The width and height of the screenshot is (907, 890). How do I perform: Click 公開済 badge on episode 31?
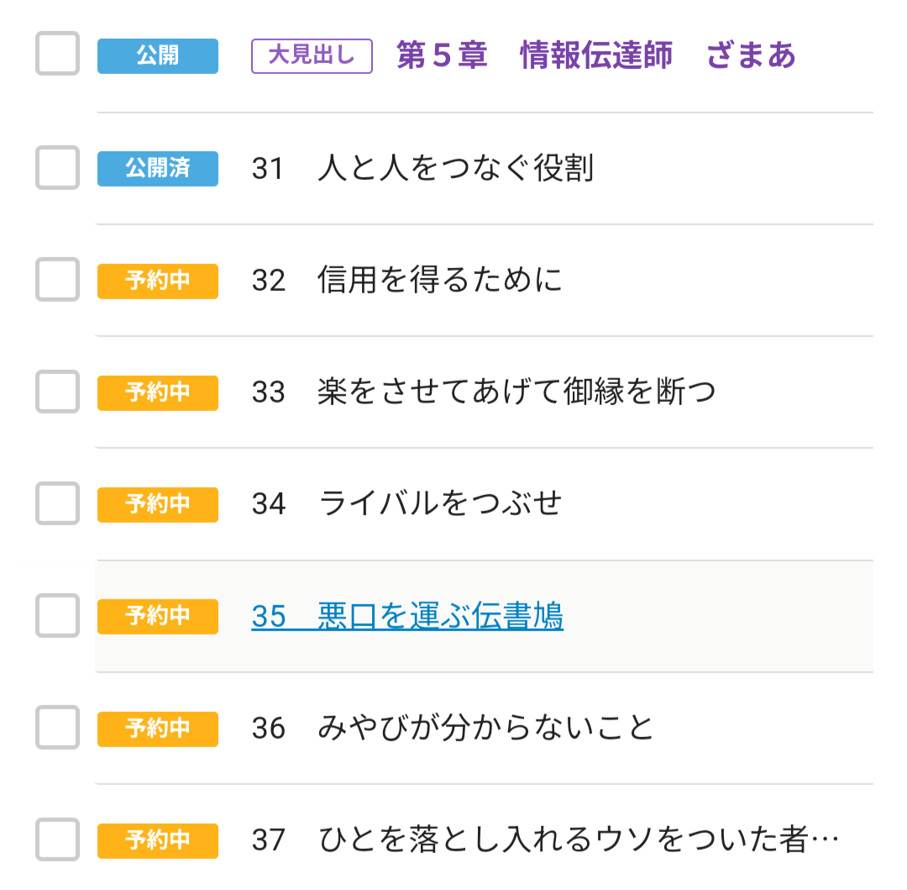point(158,168)
